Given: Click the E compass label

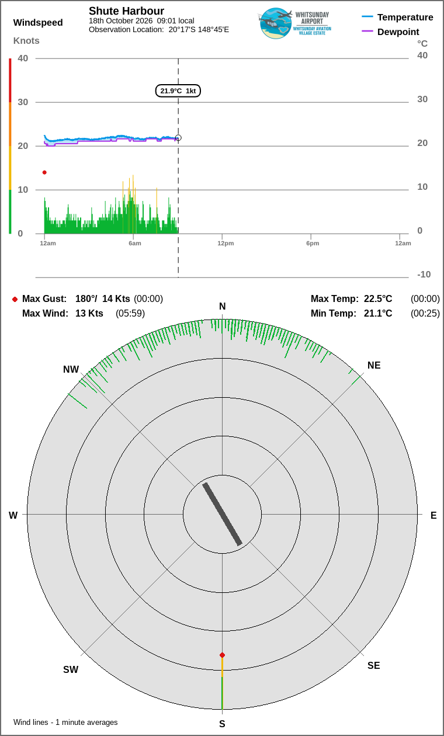Looking at the screenshot, I should coord(433,516).
